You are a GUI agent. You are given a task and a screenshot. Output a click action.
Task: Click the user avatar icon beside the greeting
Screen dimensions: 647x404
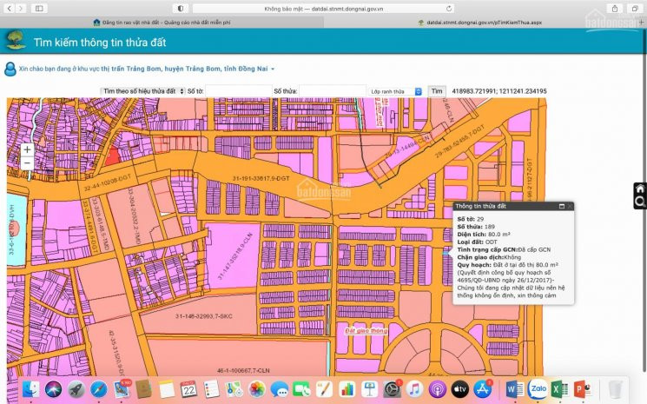10,69
